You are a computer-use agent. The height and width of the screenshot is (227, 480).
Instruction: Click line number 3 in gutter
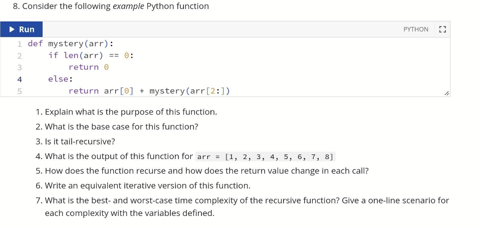20,67
